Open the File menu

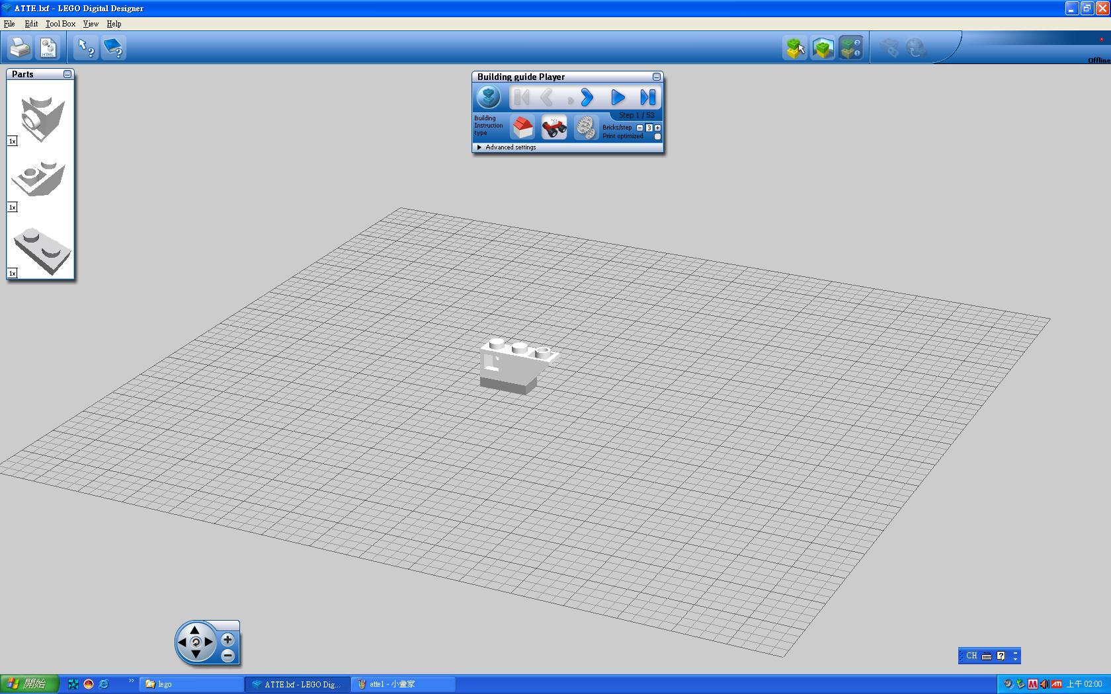tap(9, 24)
